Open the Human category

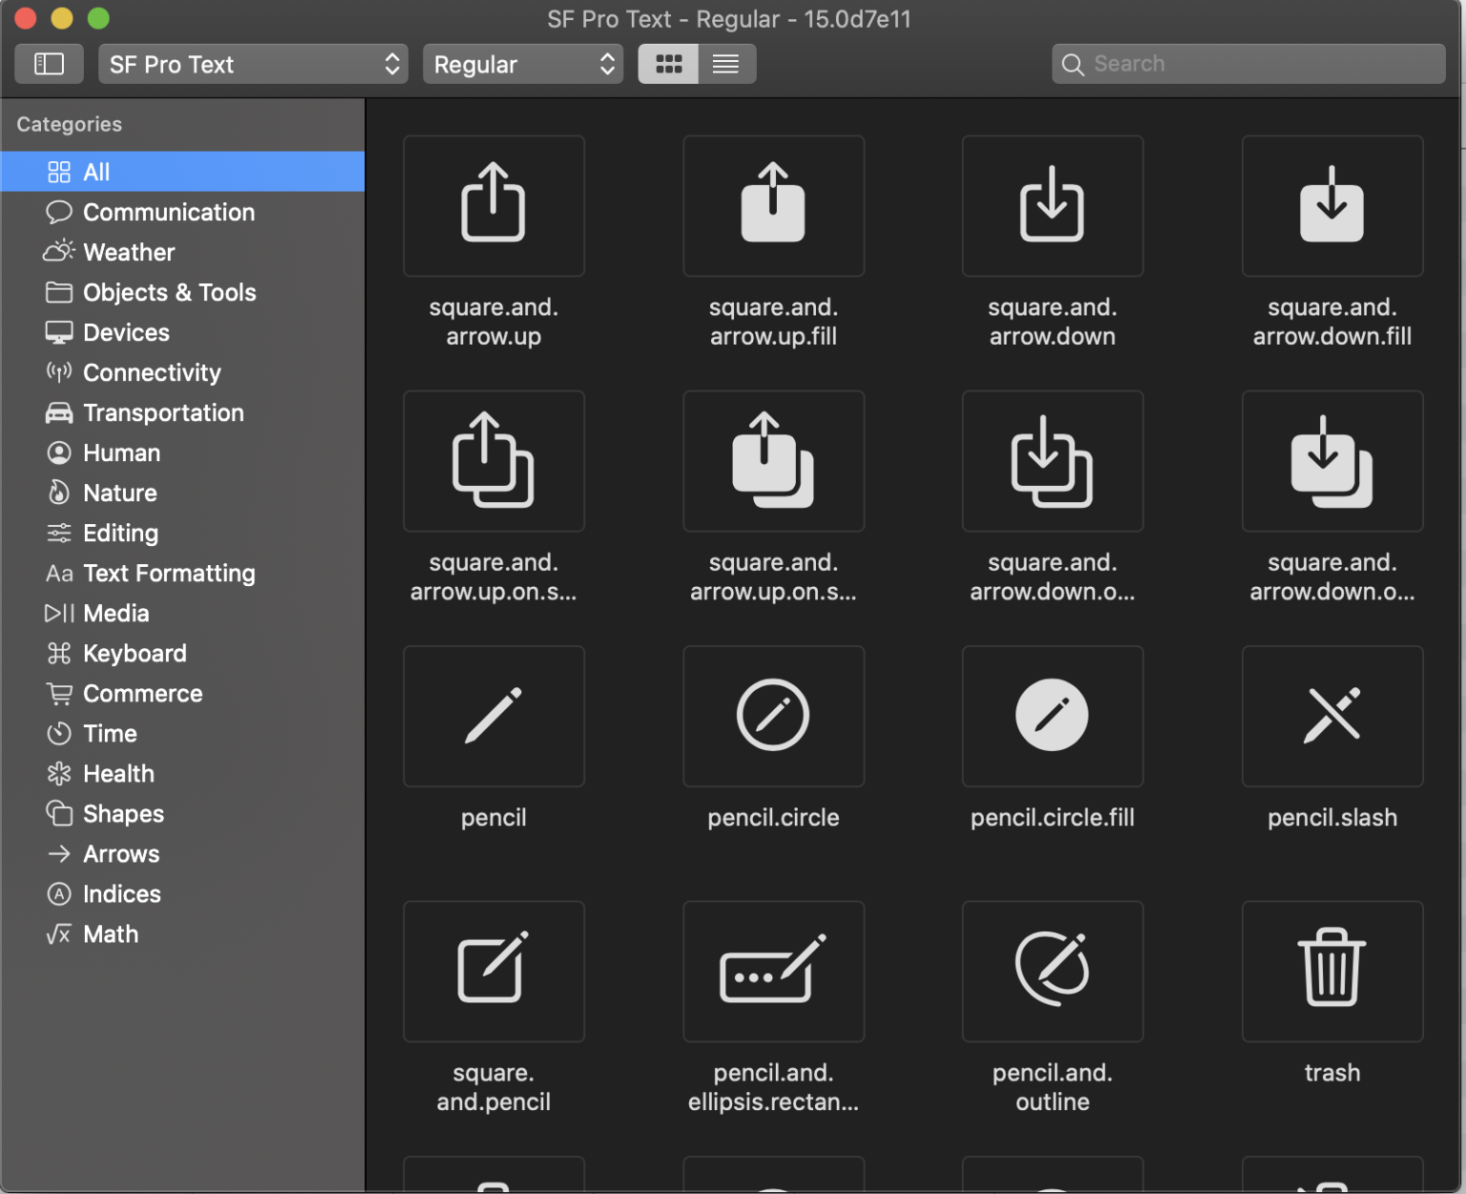(182, 452)
